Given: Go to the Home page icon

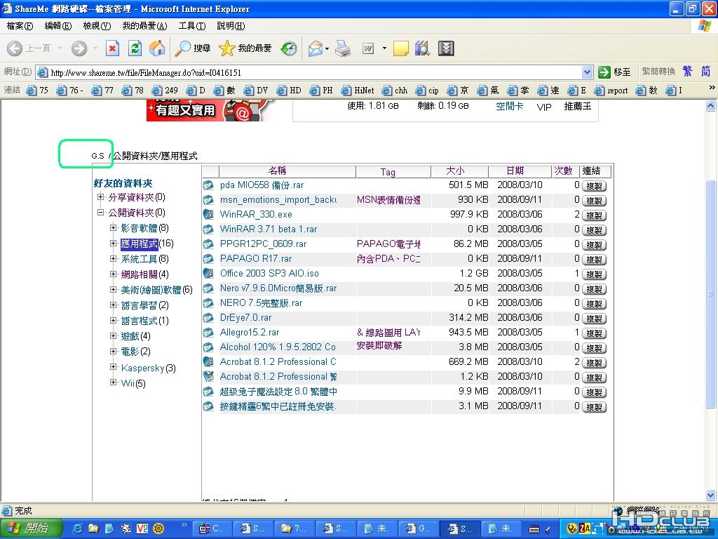Looking at the screenshot, I should [x=157, y=48].
